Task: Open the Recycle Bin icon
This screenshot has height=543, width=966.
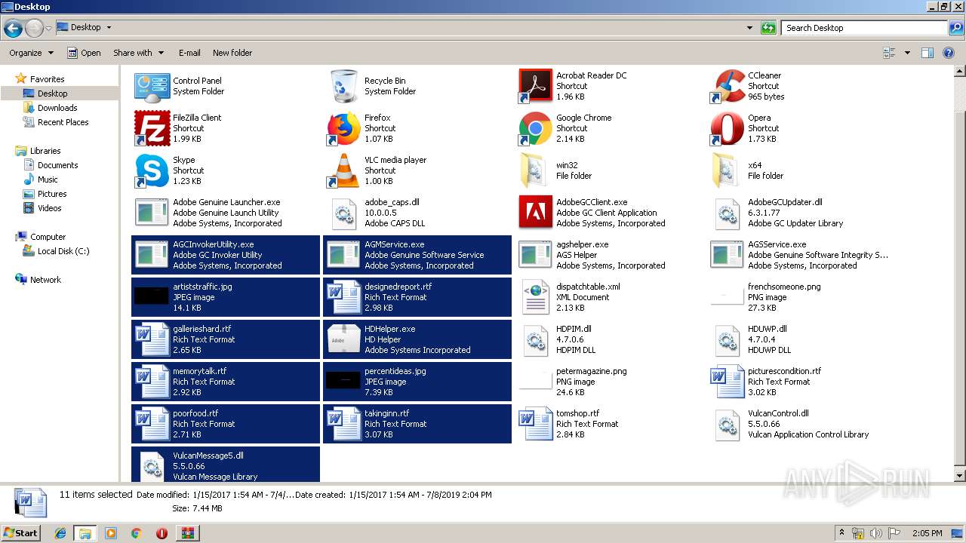Action: [x=343, y=87]
